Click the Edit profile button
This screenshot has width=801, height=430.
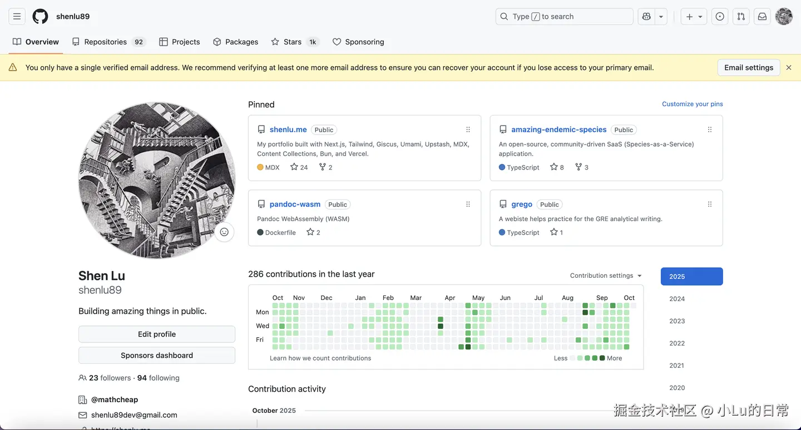157,334
